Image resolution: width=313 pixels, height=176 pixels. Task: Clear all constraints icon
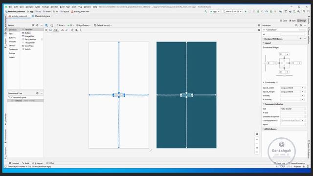tap(63, 30)
